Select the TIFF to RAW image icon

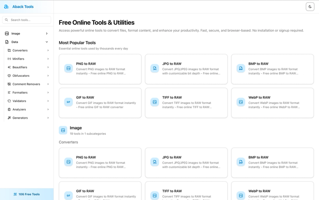(154, 102)
